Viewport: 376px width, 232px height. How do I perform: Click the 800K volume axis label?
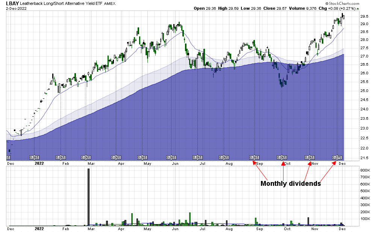(x=365, y=170)
